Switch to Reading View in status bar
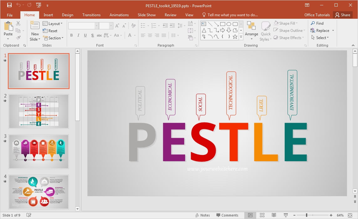Screen dimensions: 358x219 pyautogui.click(x=274, y=215)
